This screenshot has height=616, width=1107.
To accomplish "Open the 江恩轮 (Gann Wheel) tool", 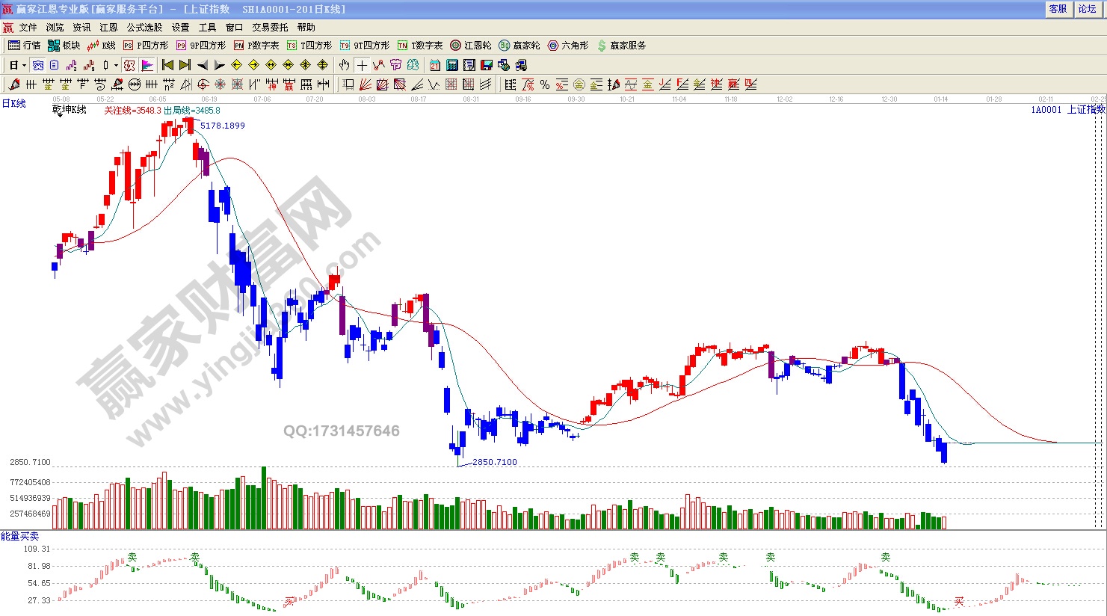I will pyautogui.click(x=471, y=46).
